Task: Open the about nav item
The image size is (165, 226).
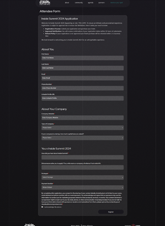Action: coord(67,3)
